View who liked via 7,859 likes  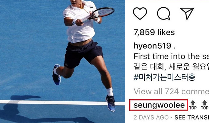pos(154,32)
